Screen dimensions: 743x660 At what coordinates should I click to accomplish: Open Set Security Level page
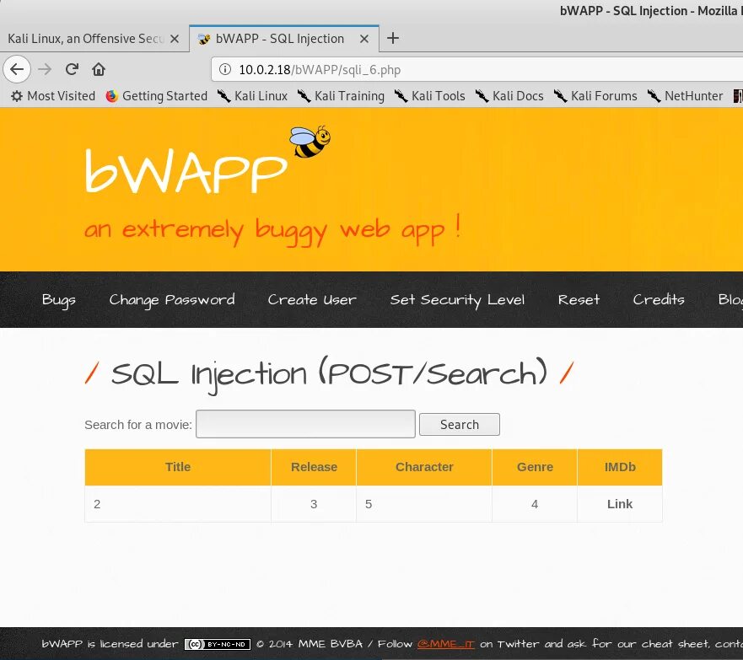tap(457, 300)
